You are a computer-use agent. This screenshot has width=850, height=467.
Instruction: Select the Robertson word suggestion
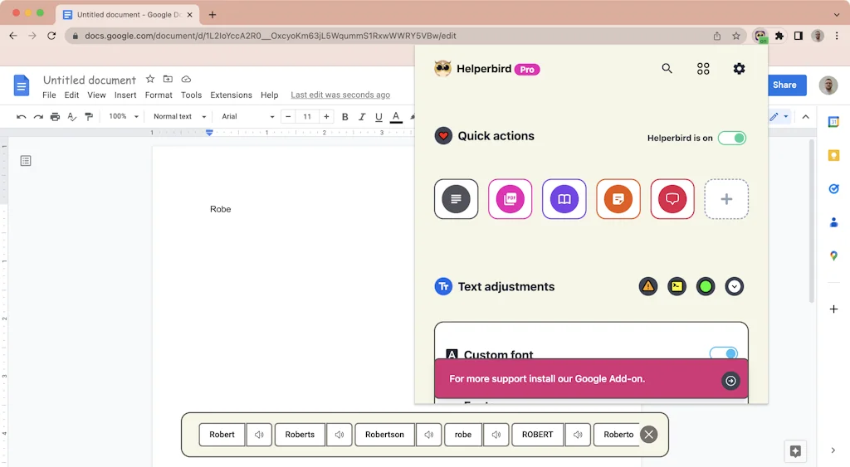(384, 435)
